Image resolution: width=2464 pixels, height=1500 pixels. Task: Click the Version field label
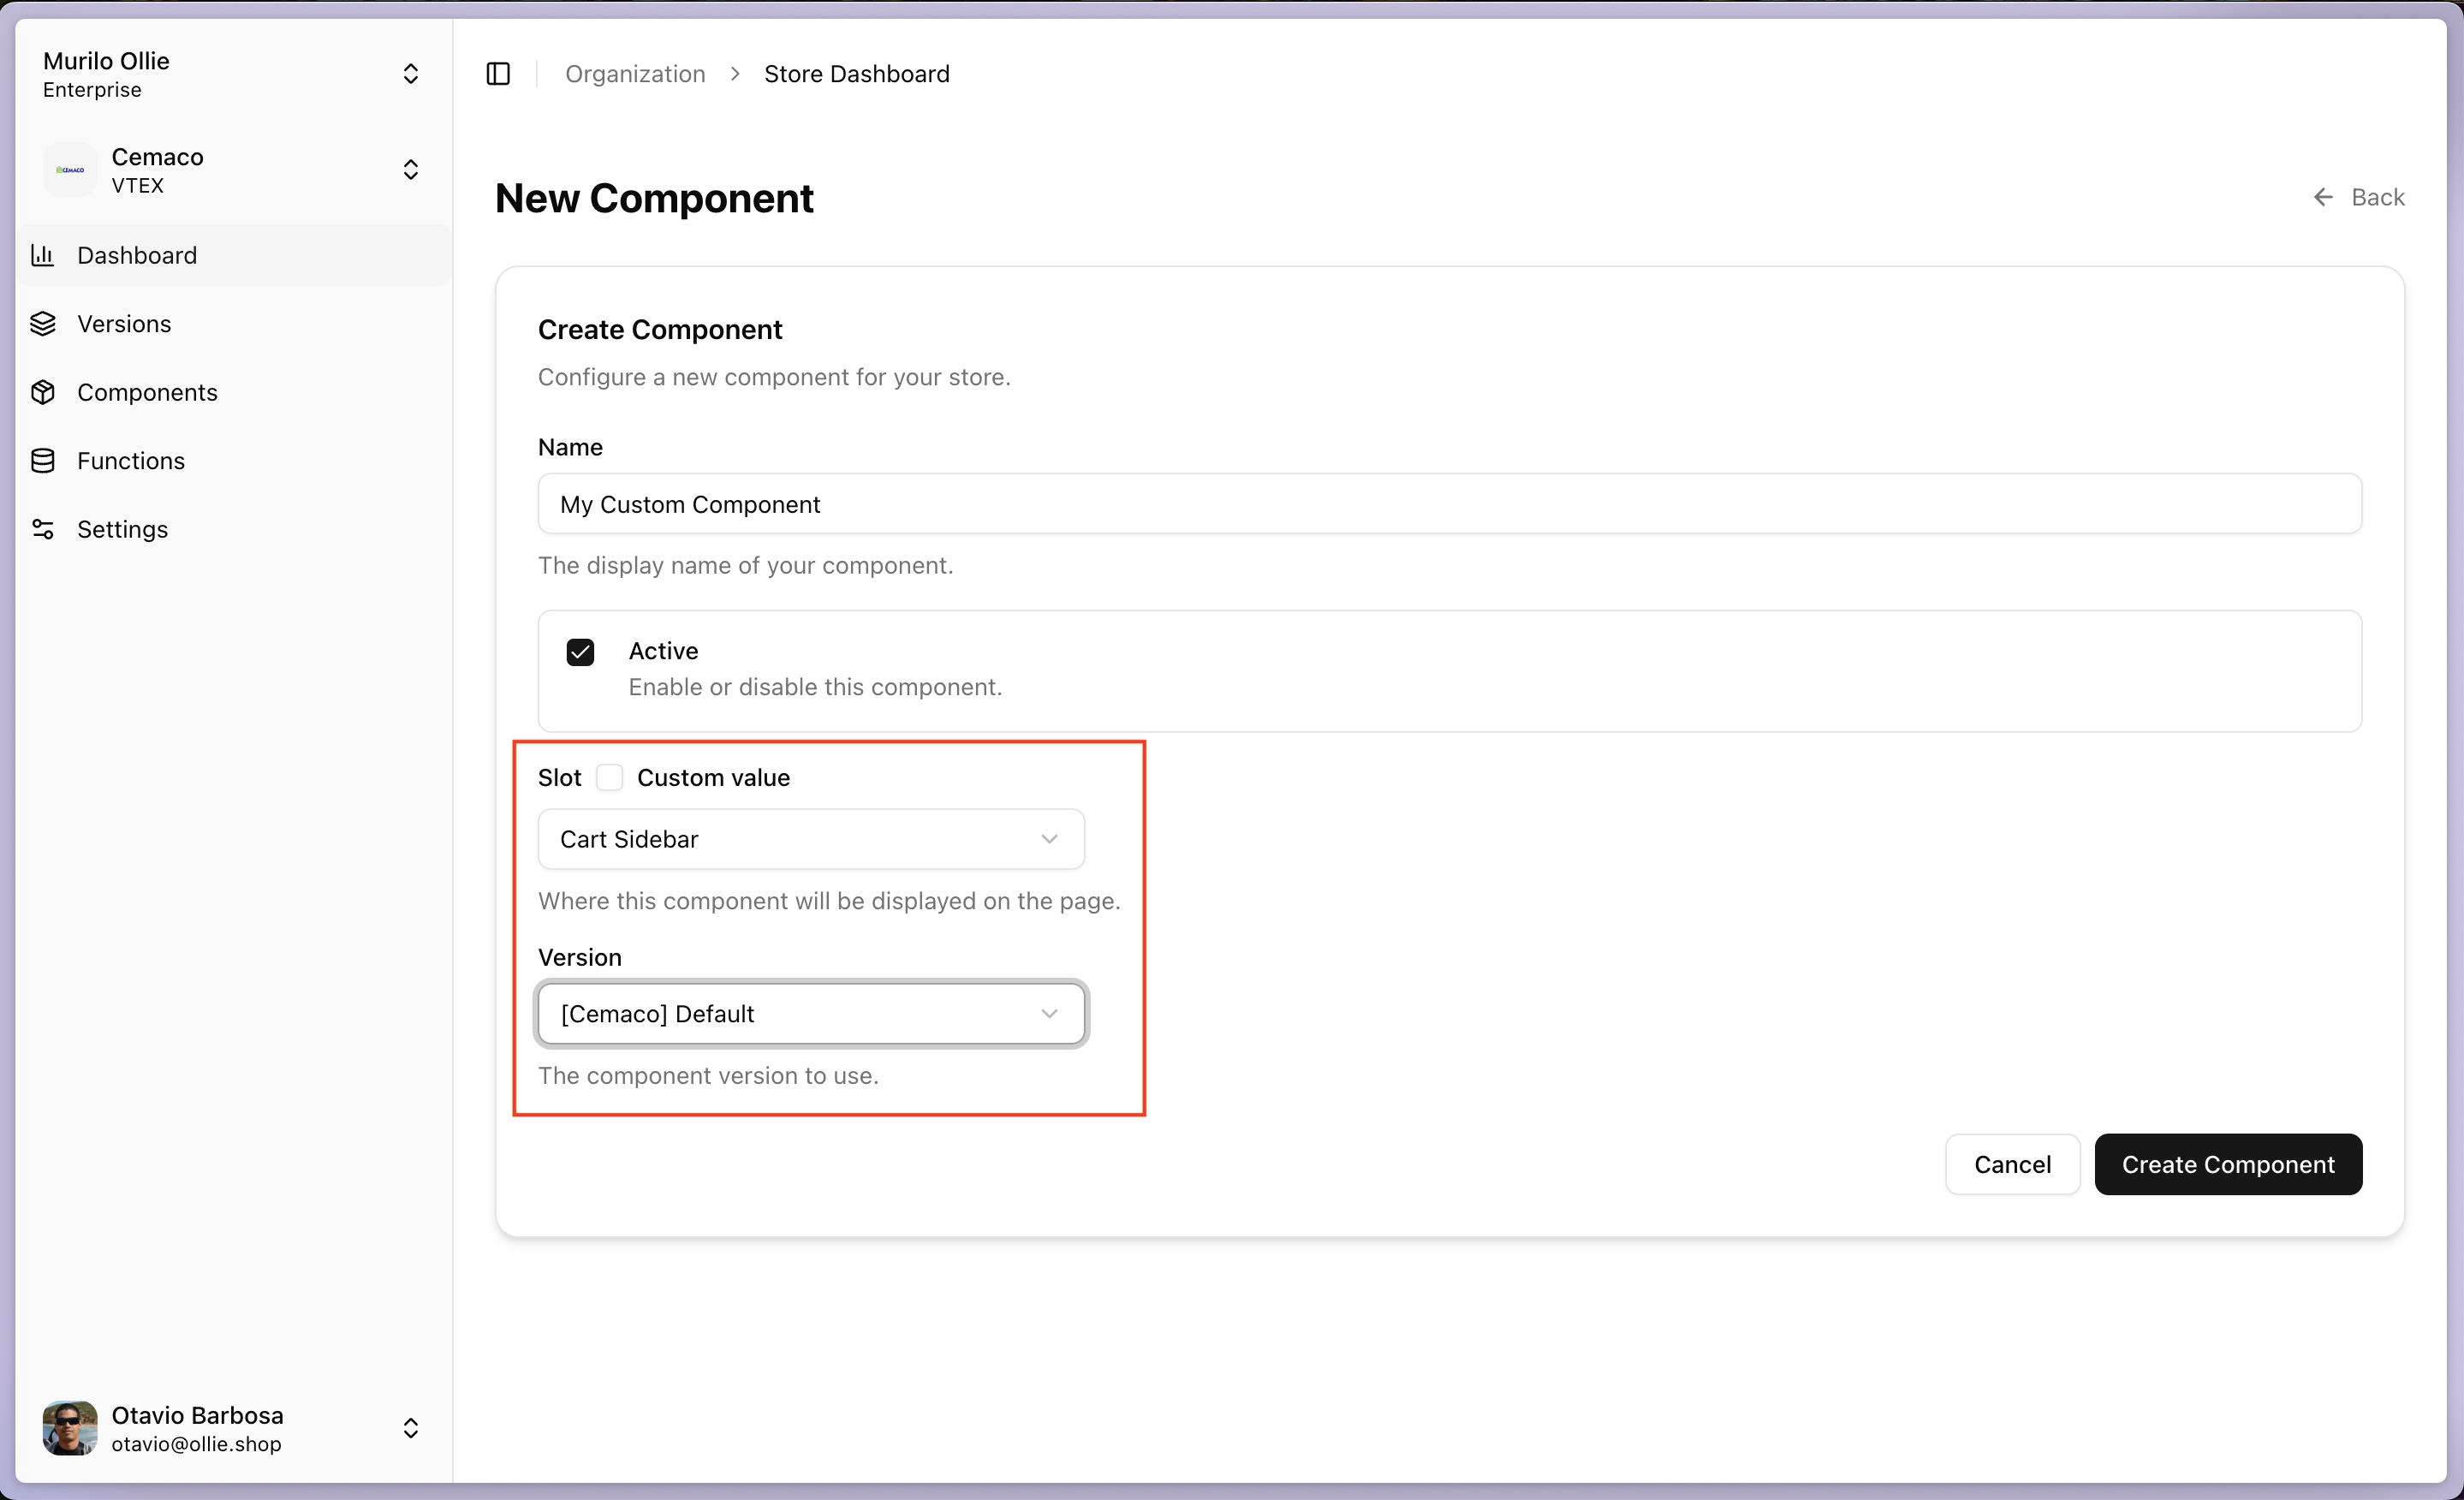pyautogui.click(x=580, y=957)
